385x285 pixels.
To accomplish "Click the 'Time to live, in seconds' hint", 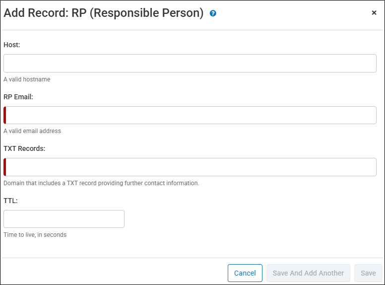I will 35,235.
